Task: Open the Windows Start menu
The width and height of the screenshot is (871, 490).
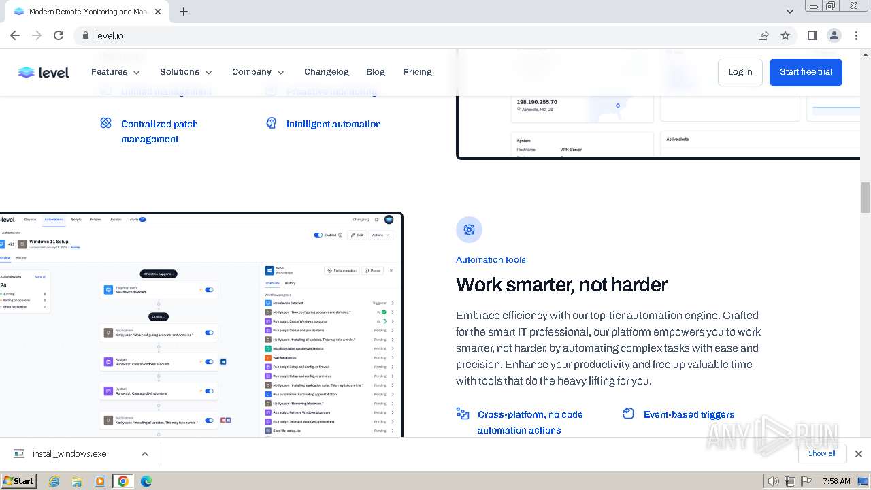Action: pyautogui.click(x=19, y=481)
